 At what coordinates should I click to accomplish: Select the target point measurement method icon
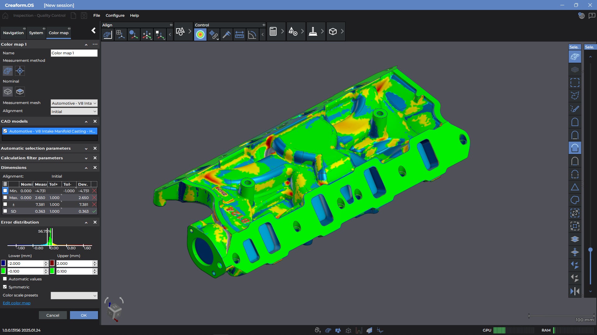20,71
